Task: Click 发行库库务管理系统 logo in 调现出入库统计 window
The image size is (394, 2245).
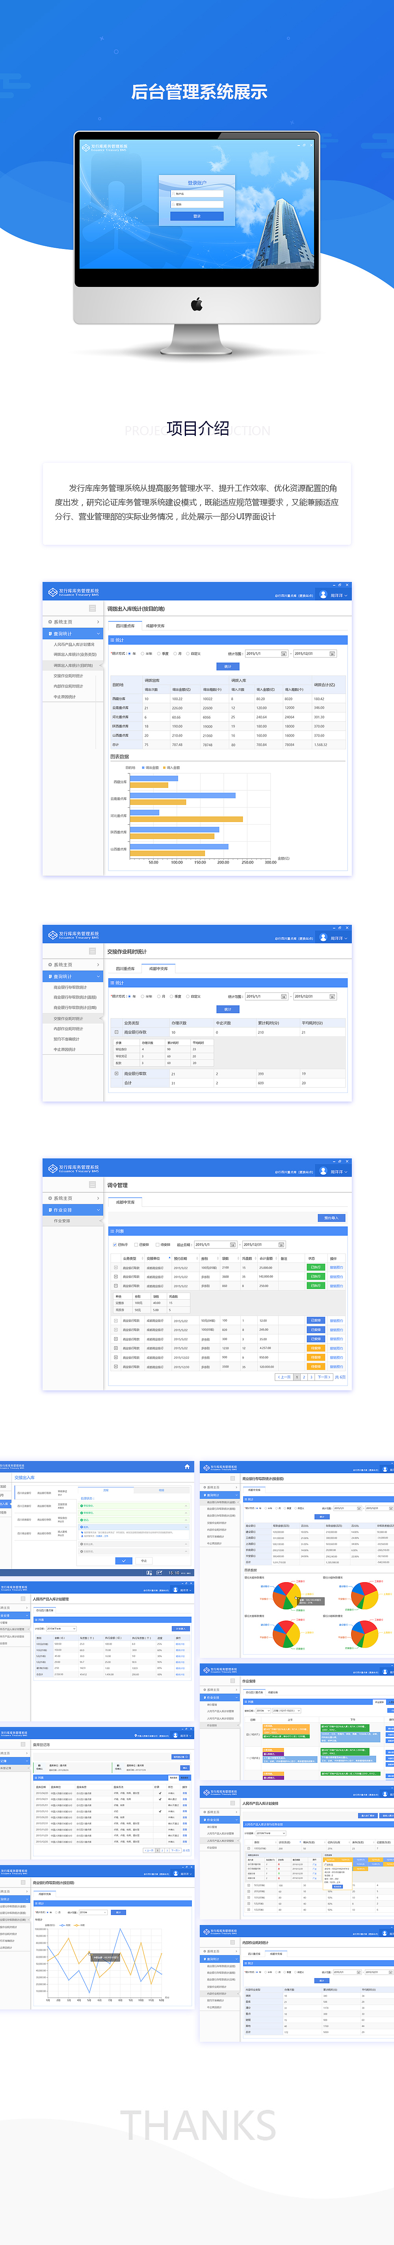Action: [74, 592]
